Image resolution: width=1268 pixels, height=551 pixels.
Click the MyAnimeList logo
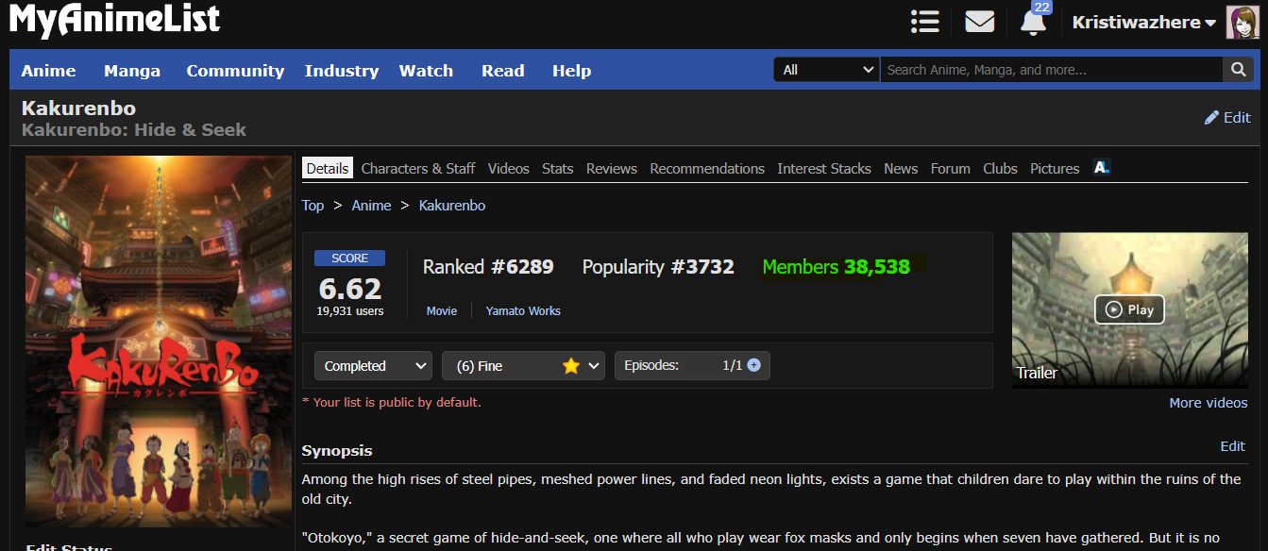pyautogui.click(x=114, y=21)
